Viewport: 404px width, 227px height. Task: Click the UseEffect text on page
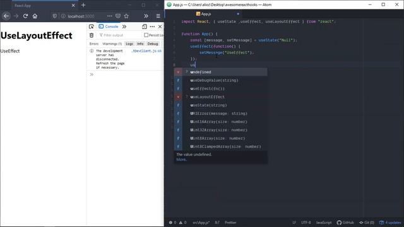coord(10,51)
